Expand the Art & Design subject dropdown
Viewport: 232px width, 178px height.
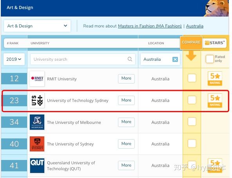tap(37, 26)
